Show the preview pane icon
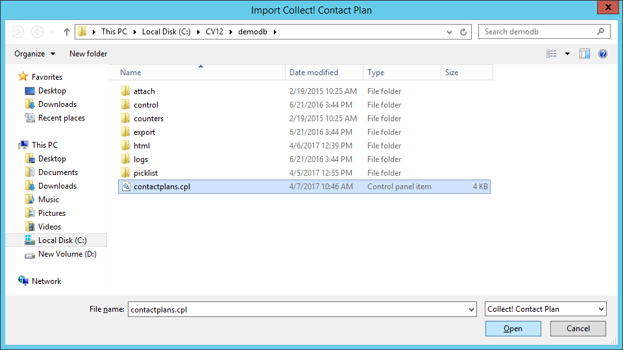This screenshot has height=350, width=623. click(585, 54)
